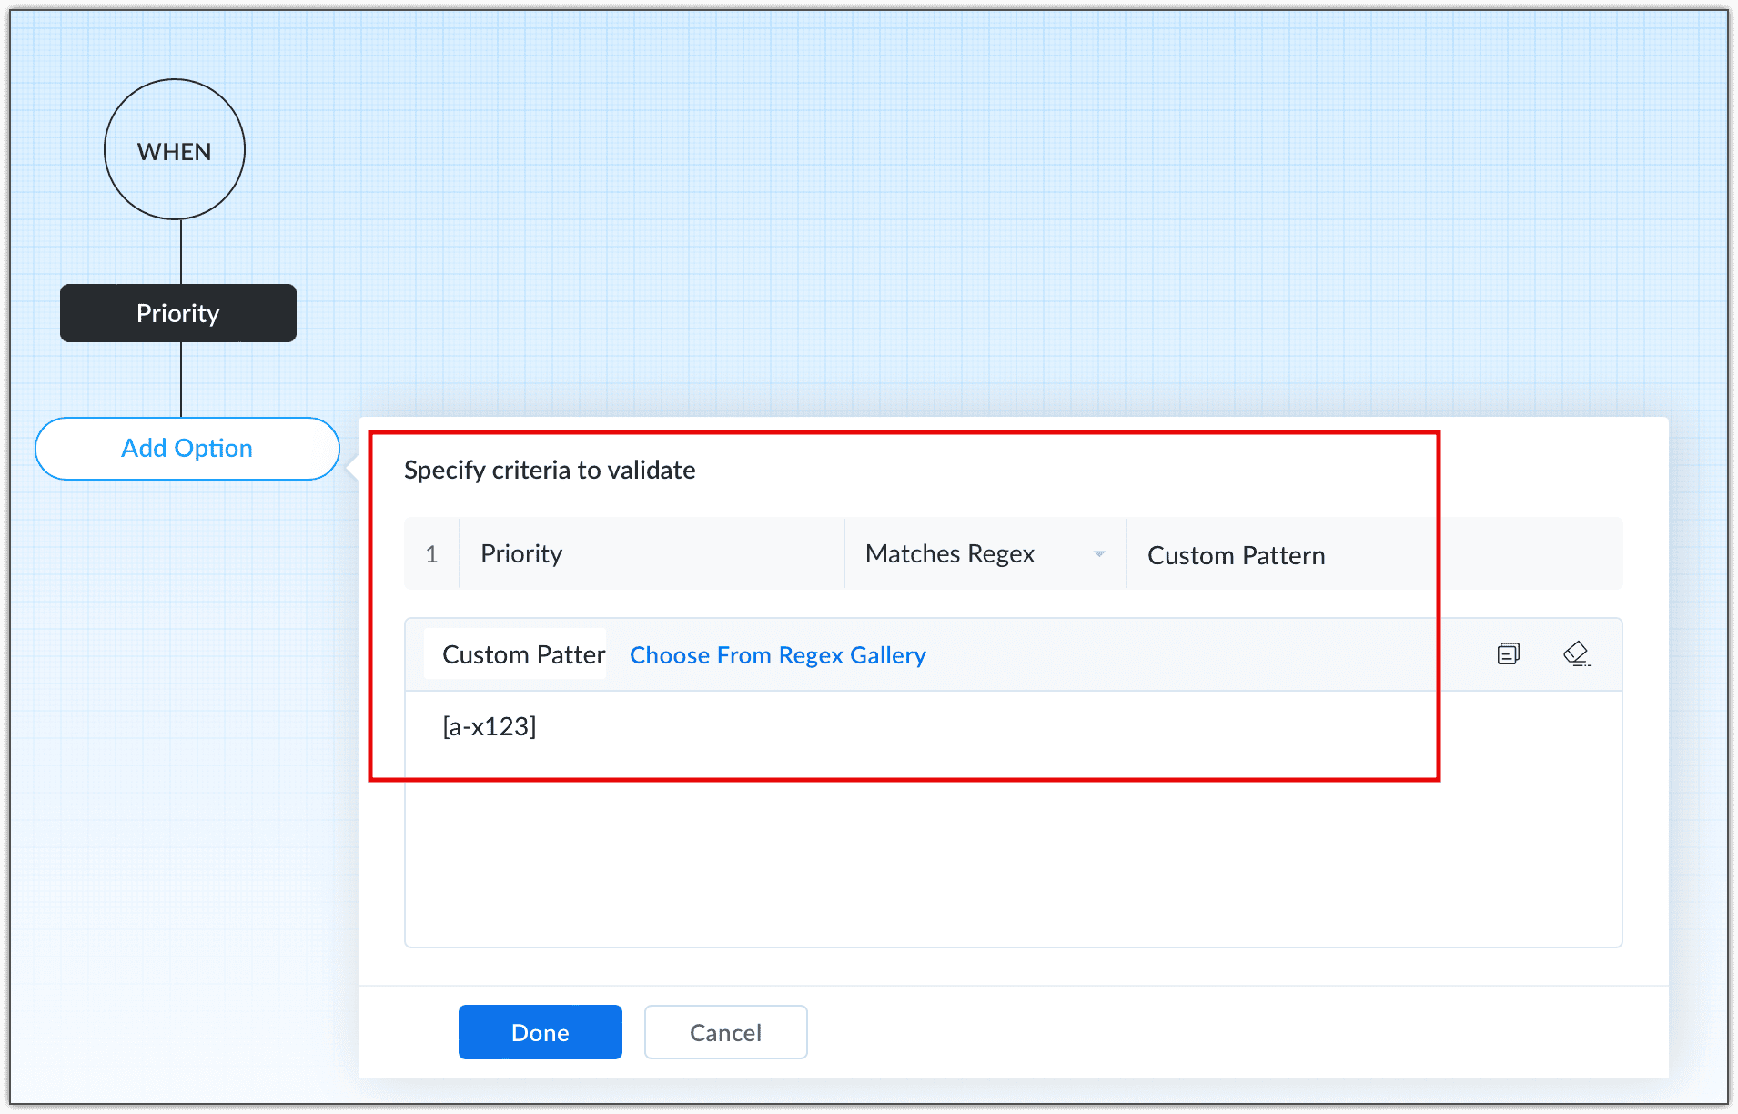Click the Add Option button
The image size is (1738, 1114).
click(187, 448)
